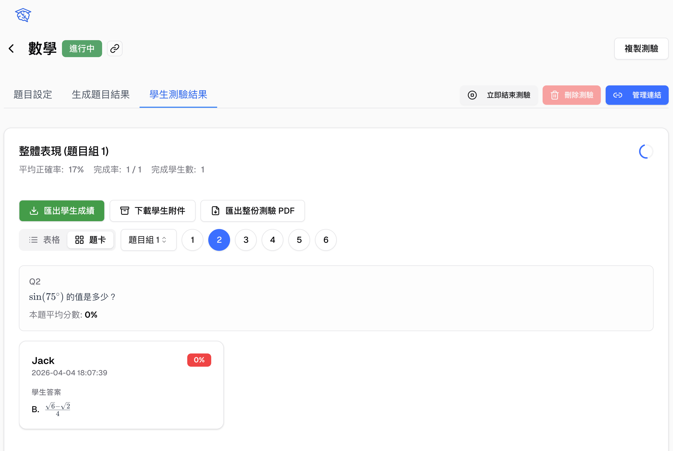Click the loading spinner indicator
Viewport: 673px width, 451px height.
click(x=646, y=152)
